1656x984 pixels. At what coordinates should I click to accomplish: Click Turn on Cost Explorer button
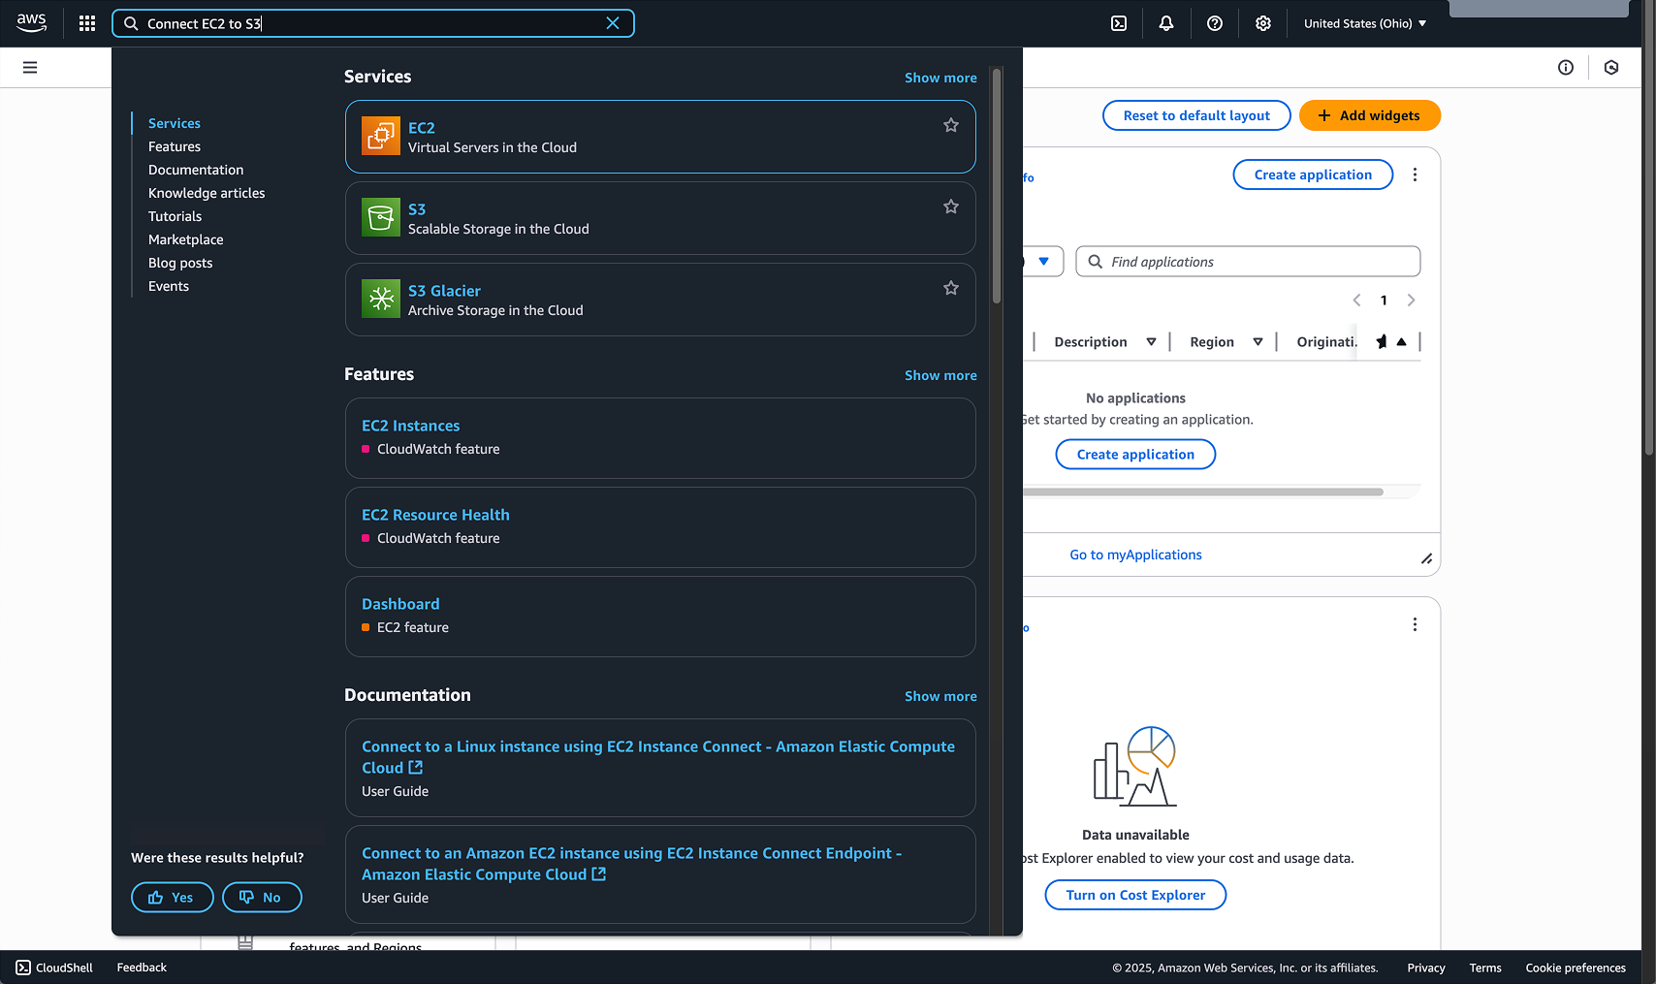click(x=1135, y=895)
